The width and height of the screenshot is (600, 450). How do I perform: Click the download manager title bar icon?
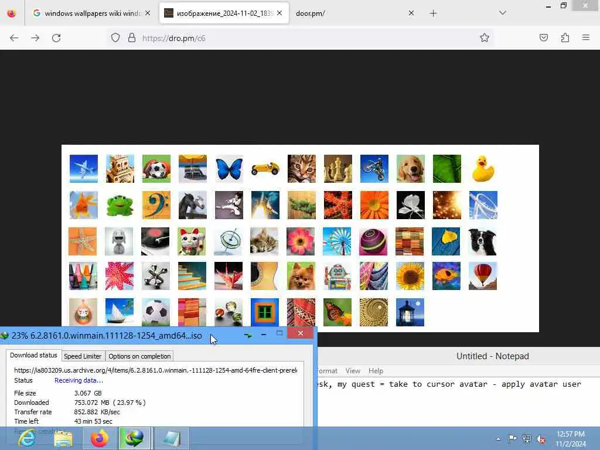pyautogui.click(x=5, y=336)
